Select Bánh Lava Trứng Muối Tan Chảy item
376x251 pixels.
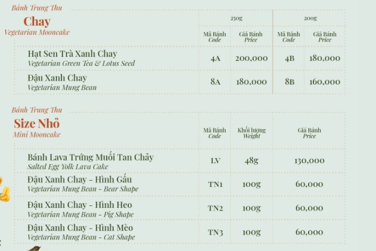[x=90, y=158]
